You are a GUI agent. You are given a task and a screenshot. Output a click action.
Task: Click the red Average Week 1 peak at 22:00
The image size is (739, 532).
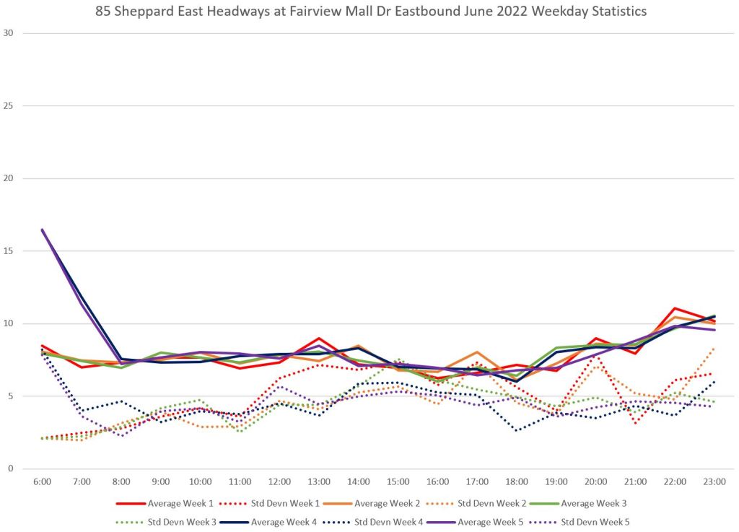pyautogui.click(x=674, y=308)
